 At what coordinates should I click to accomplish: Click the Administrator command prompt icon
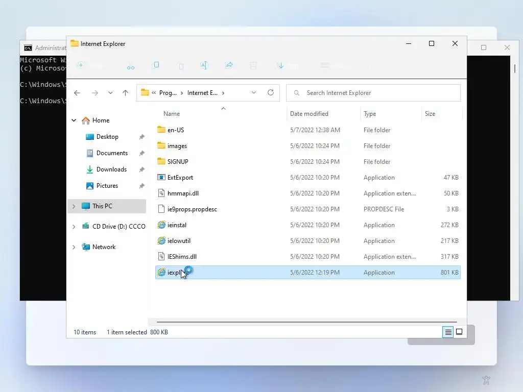(28, 48)
